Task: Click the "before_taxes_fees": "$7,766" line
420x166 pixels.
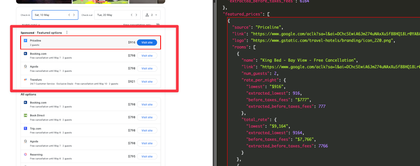Action: (282, 140)
